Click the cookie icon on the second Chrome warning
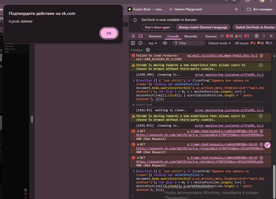Image resolution: width=276 pixels, height=199 pixels. (261, 116)
